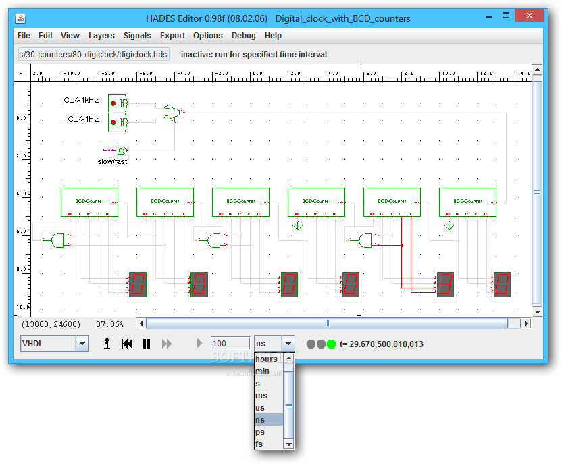Screen dimensions: 562x464
Task: Click the CLK-1Hz clock generator component
Action: tap(118, 122)
